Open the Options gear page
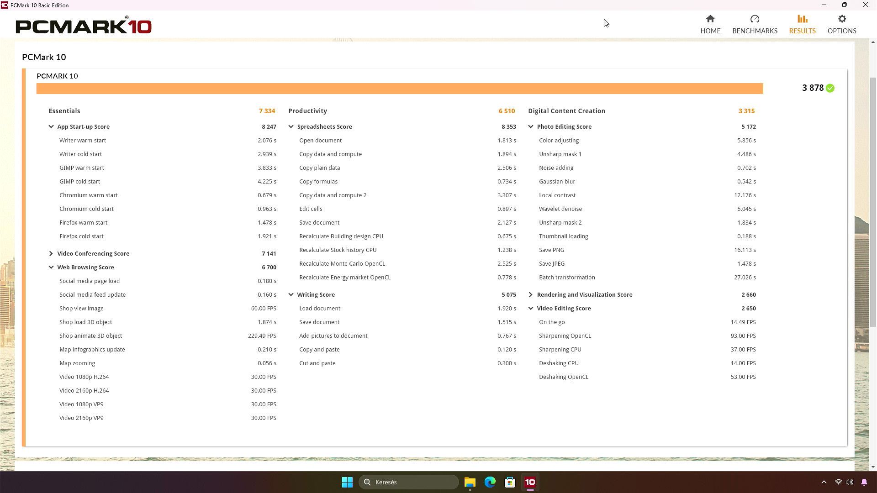 pos(841,24)
